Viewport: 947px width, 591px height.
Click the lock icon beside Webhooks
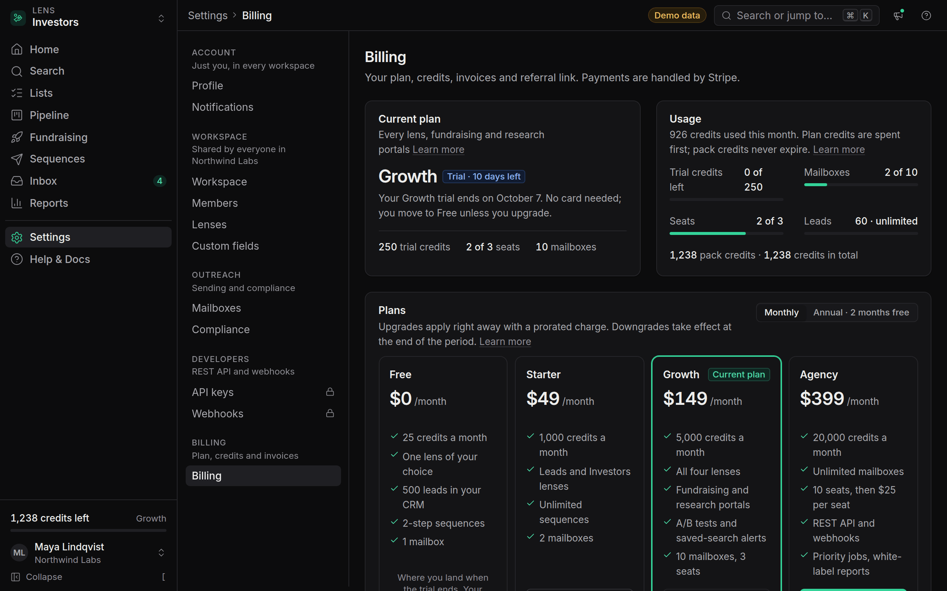pyautogui.click(x=330, y=413)
